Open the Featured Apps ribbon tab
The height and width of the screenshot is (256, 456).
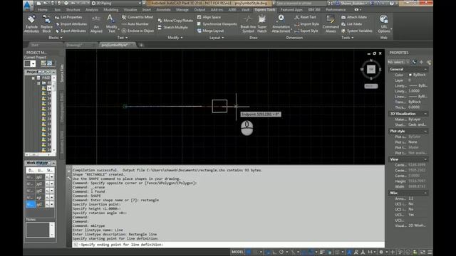coord(291,9)
